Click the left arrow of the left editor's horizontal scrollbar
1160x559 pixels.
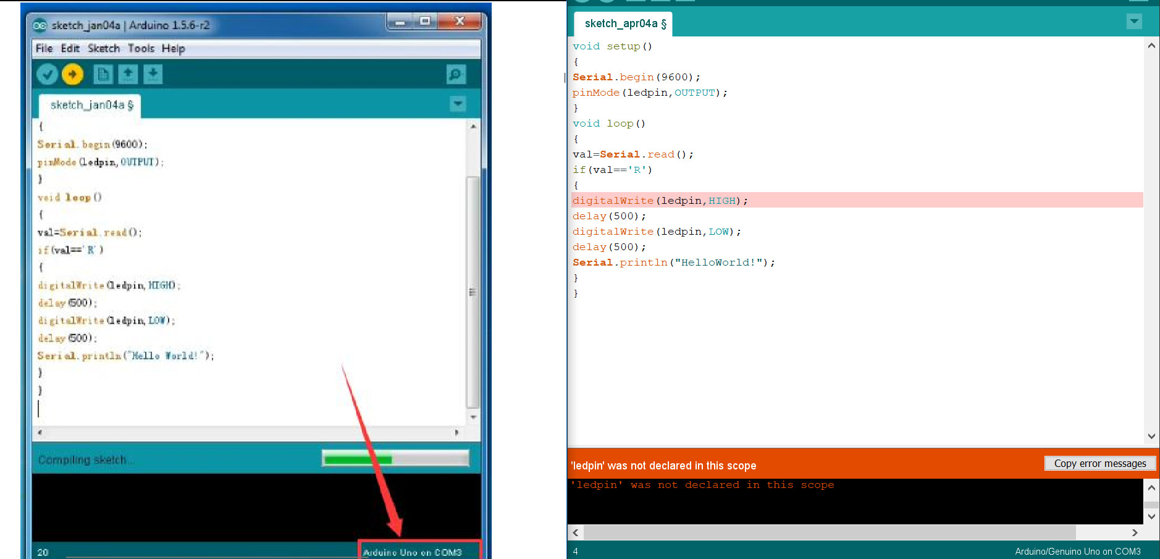pyautogui.click(x=40, y=432)
